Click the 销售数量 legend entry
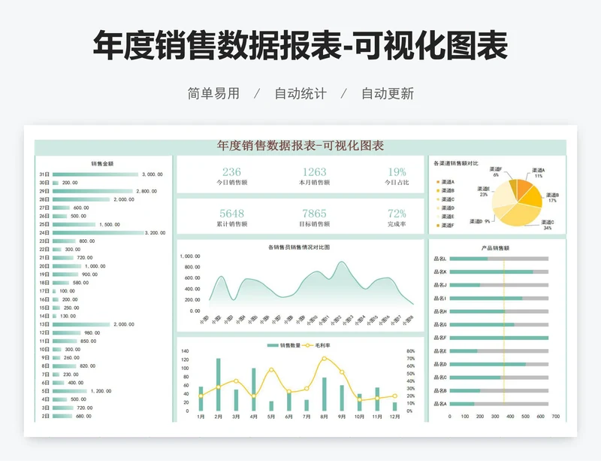Viewport: 601px width, 461px height. pyautogui.click(x=284, y=345)
